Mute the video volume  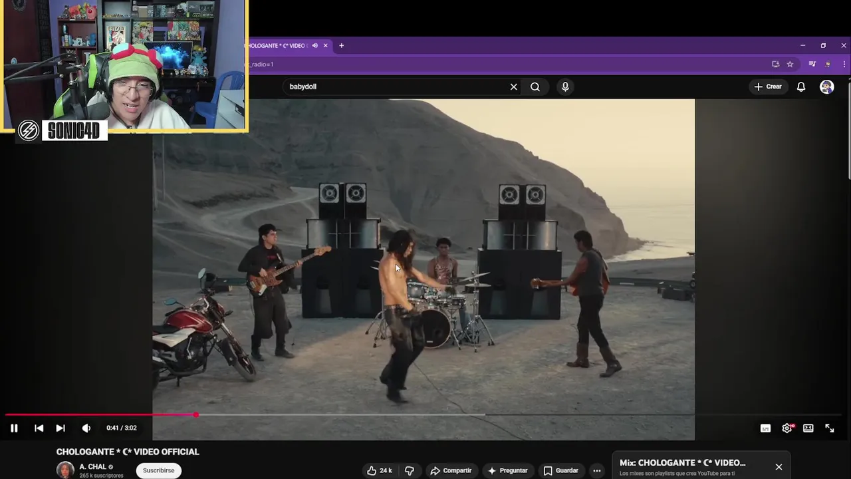coord(86,428)
